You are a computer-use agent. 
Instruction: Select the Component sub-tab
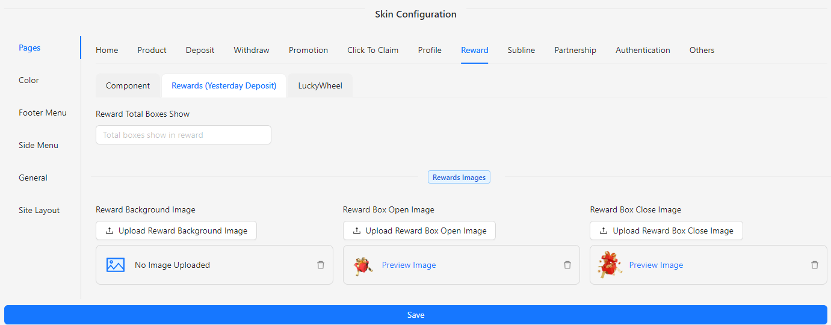[128, 85]
